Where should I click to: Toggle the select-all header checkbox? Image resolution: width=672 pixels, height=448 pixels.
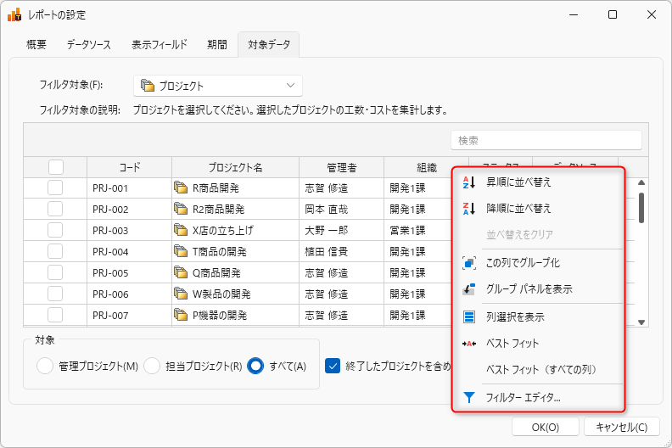coord(55,167)
